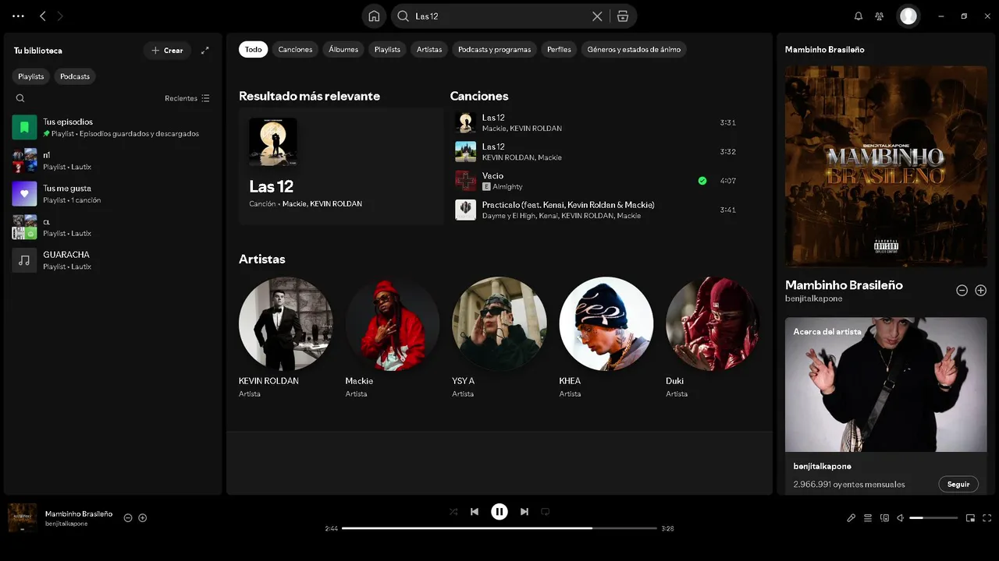Viewport: 999px width, 561px height.
Task: Clear the search field with X
Action: coord(597,16)
